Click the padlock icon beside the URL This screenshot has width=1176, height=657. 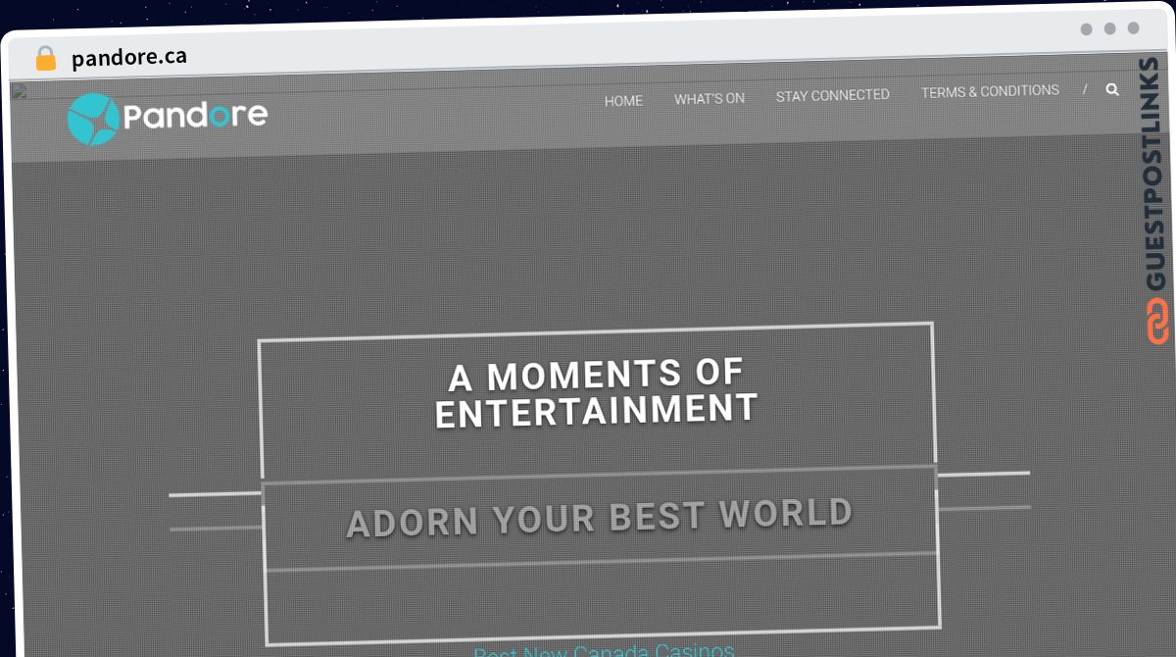[x=46, y=58]
